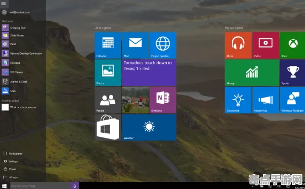Toggle the hamburger menu at top left
The width and height of the screenshot is (305, 189).
coord(4,4)
